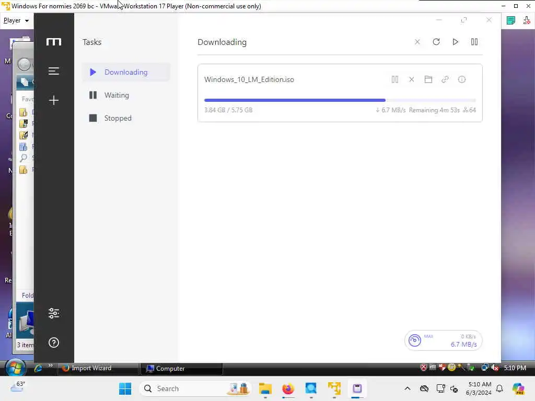Open File Explorer from host taskbar
The height and width of the screenshot is (401, 535).
pyautogui.click(x=265, y=388)
